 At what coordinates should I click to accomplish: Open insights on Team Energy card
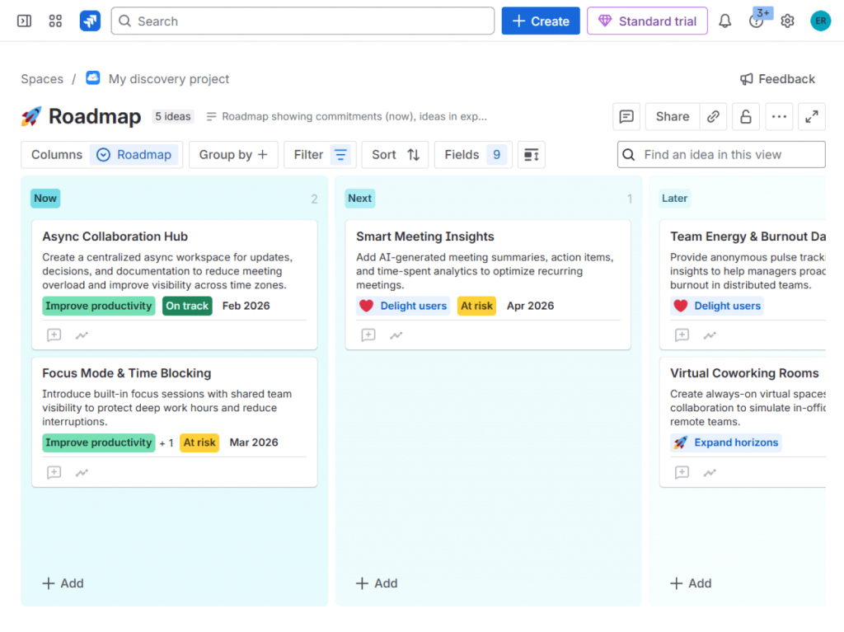click(710, 335)
